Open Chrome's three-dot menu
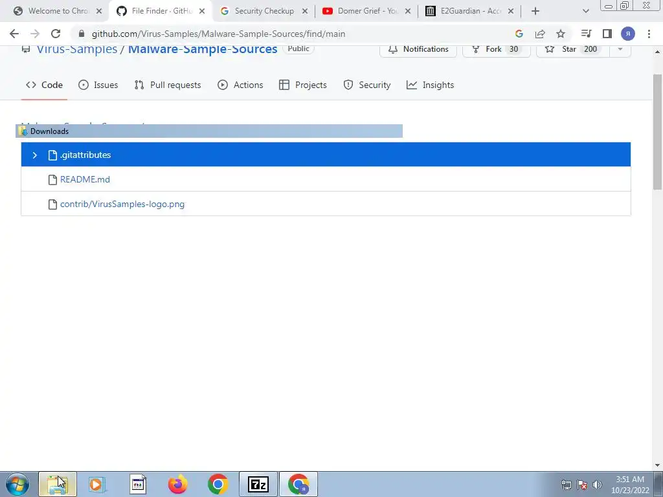Image resolution: width=663 pixels, height=497 pixels. tap(649, 34)
